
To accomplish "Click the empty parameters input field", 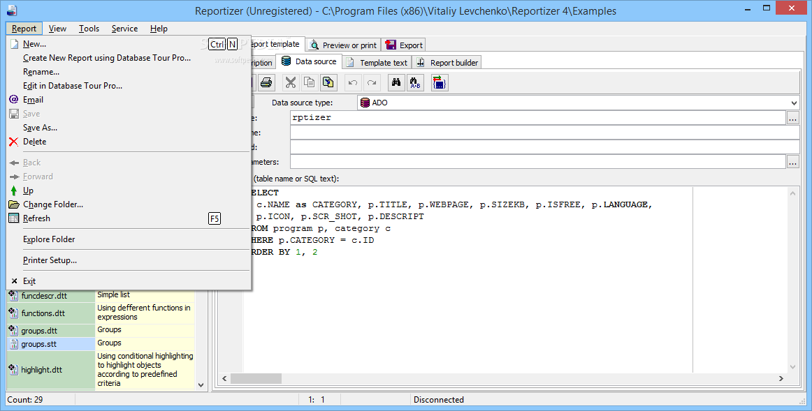I will point(538,162).
